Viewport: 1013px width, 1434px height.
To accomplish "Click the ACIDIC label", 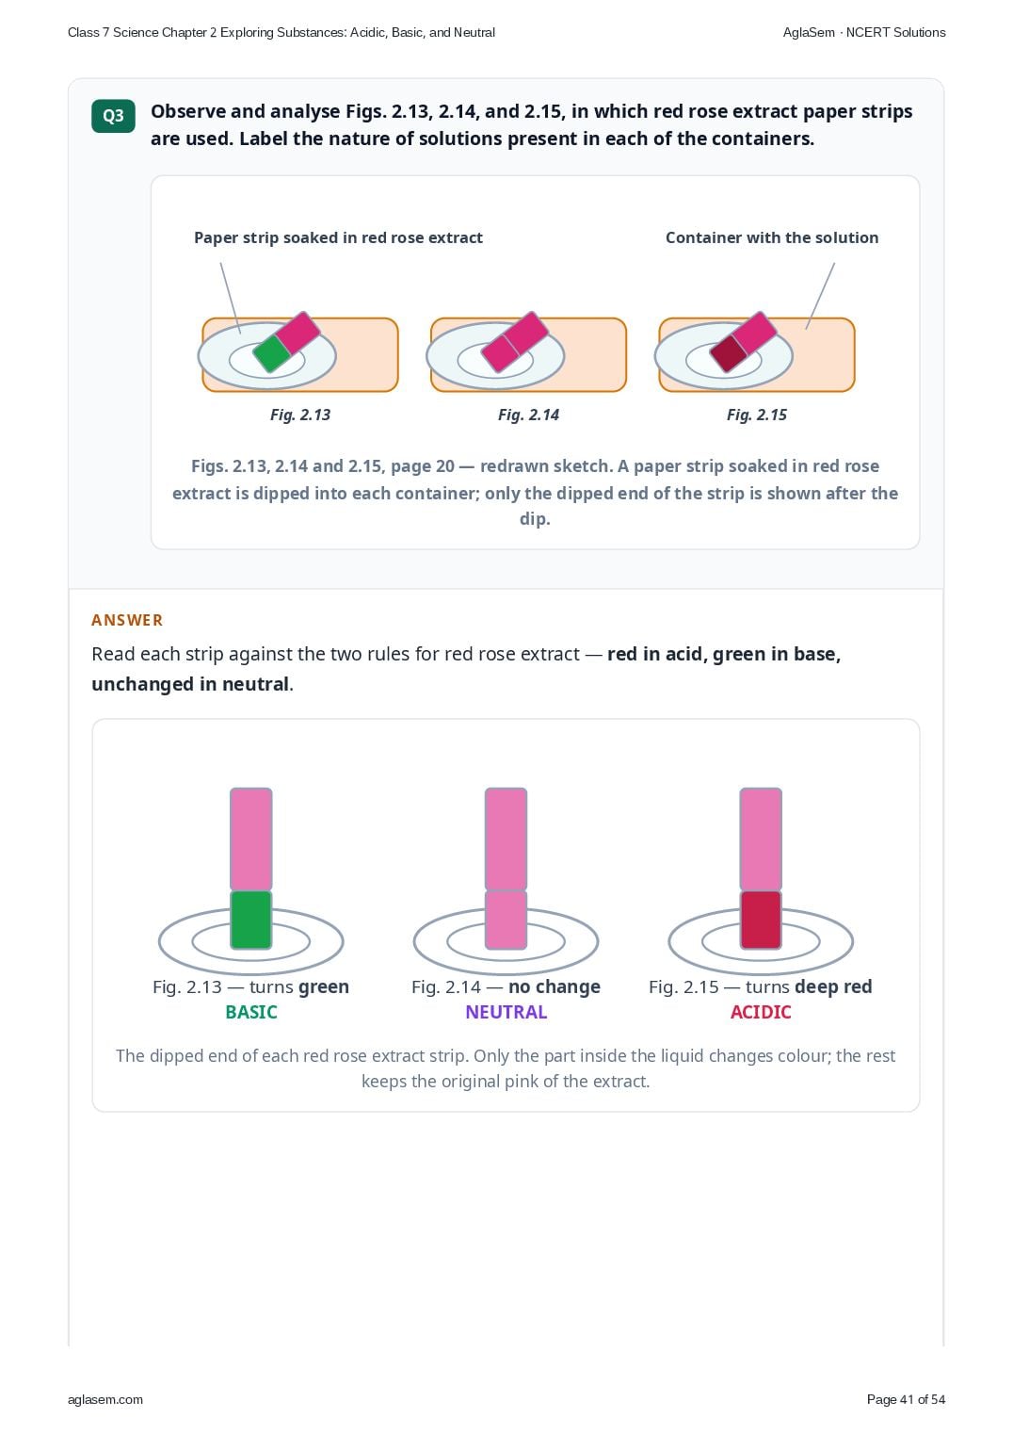I will (x=761, y=1012).
